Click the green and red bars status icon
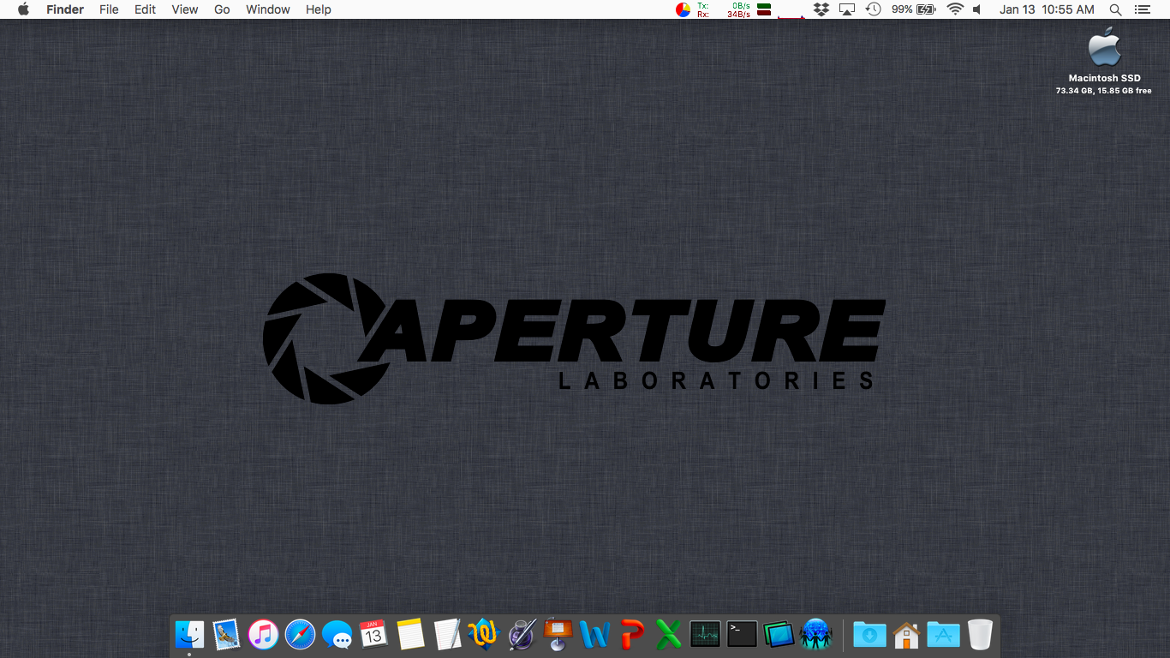 (x=764, y=9)
